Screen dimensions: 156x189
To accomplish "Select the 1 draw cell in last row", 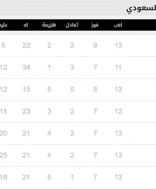I will pos(72,177).
